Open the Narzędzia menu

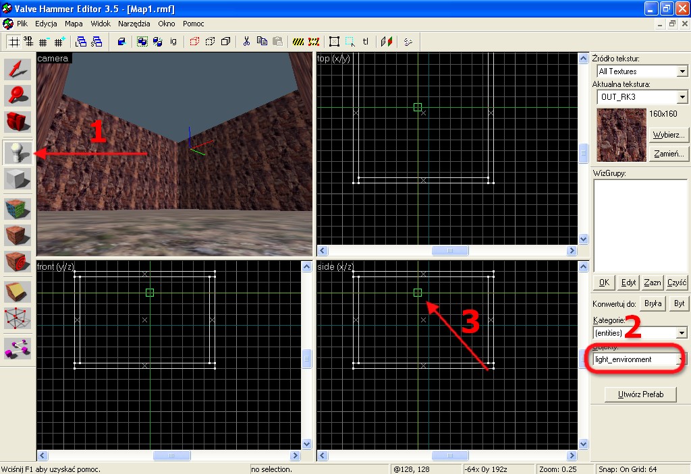tap(134, 24)
